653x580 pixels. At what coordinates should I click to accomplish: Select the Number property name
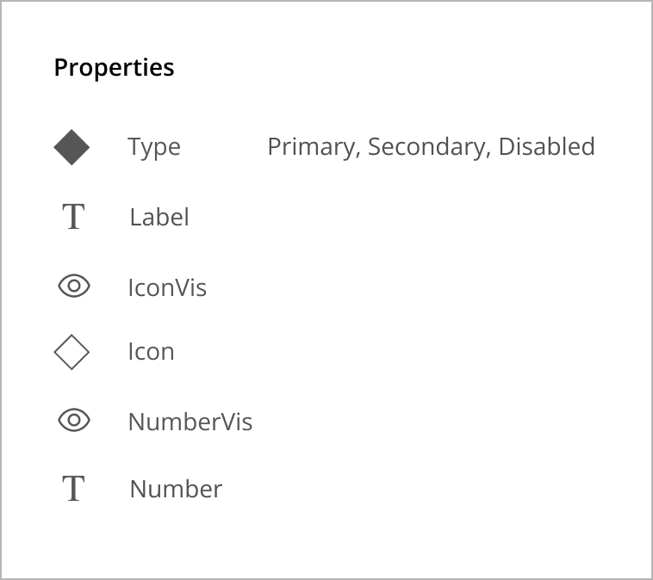coord(176,489)
